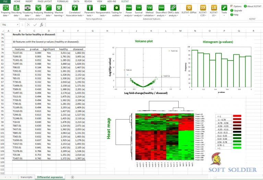Switch to the HOME ribbon tab
The width and height of the screenshot is (263, 180).
[17, 1]
